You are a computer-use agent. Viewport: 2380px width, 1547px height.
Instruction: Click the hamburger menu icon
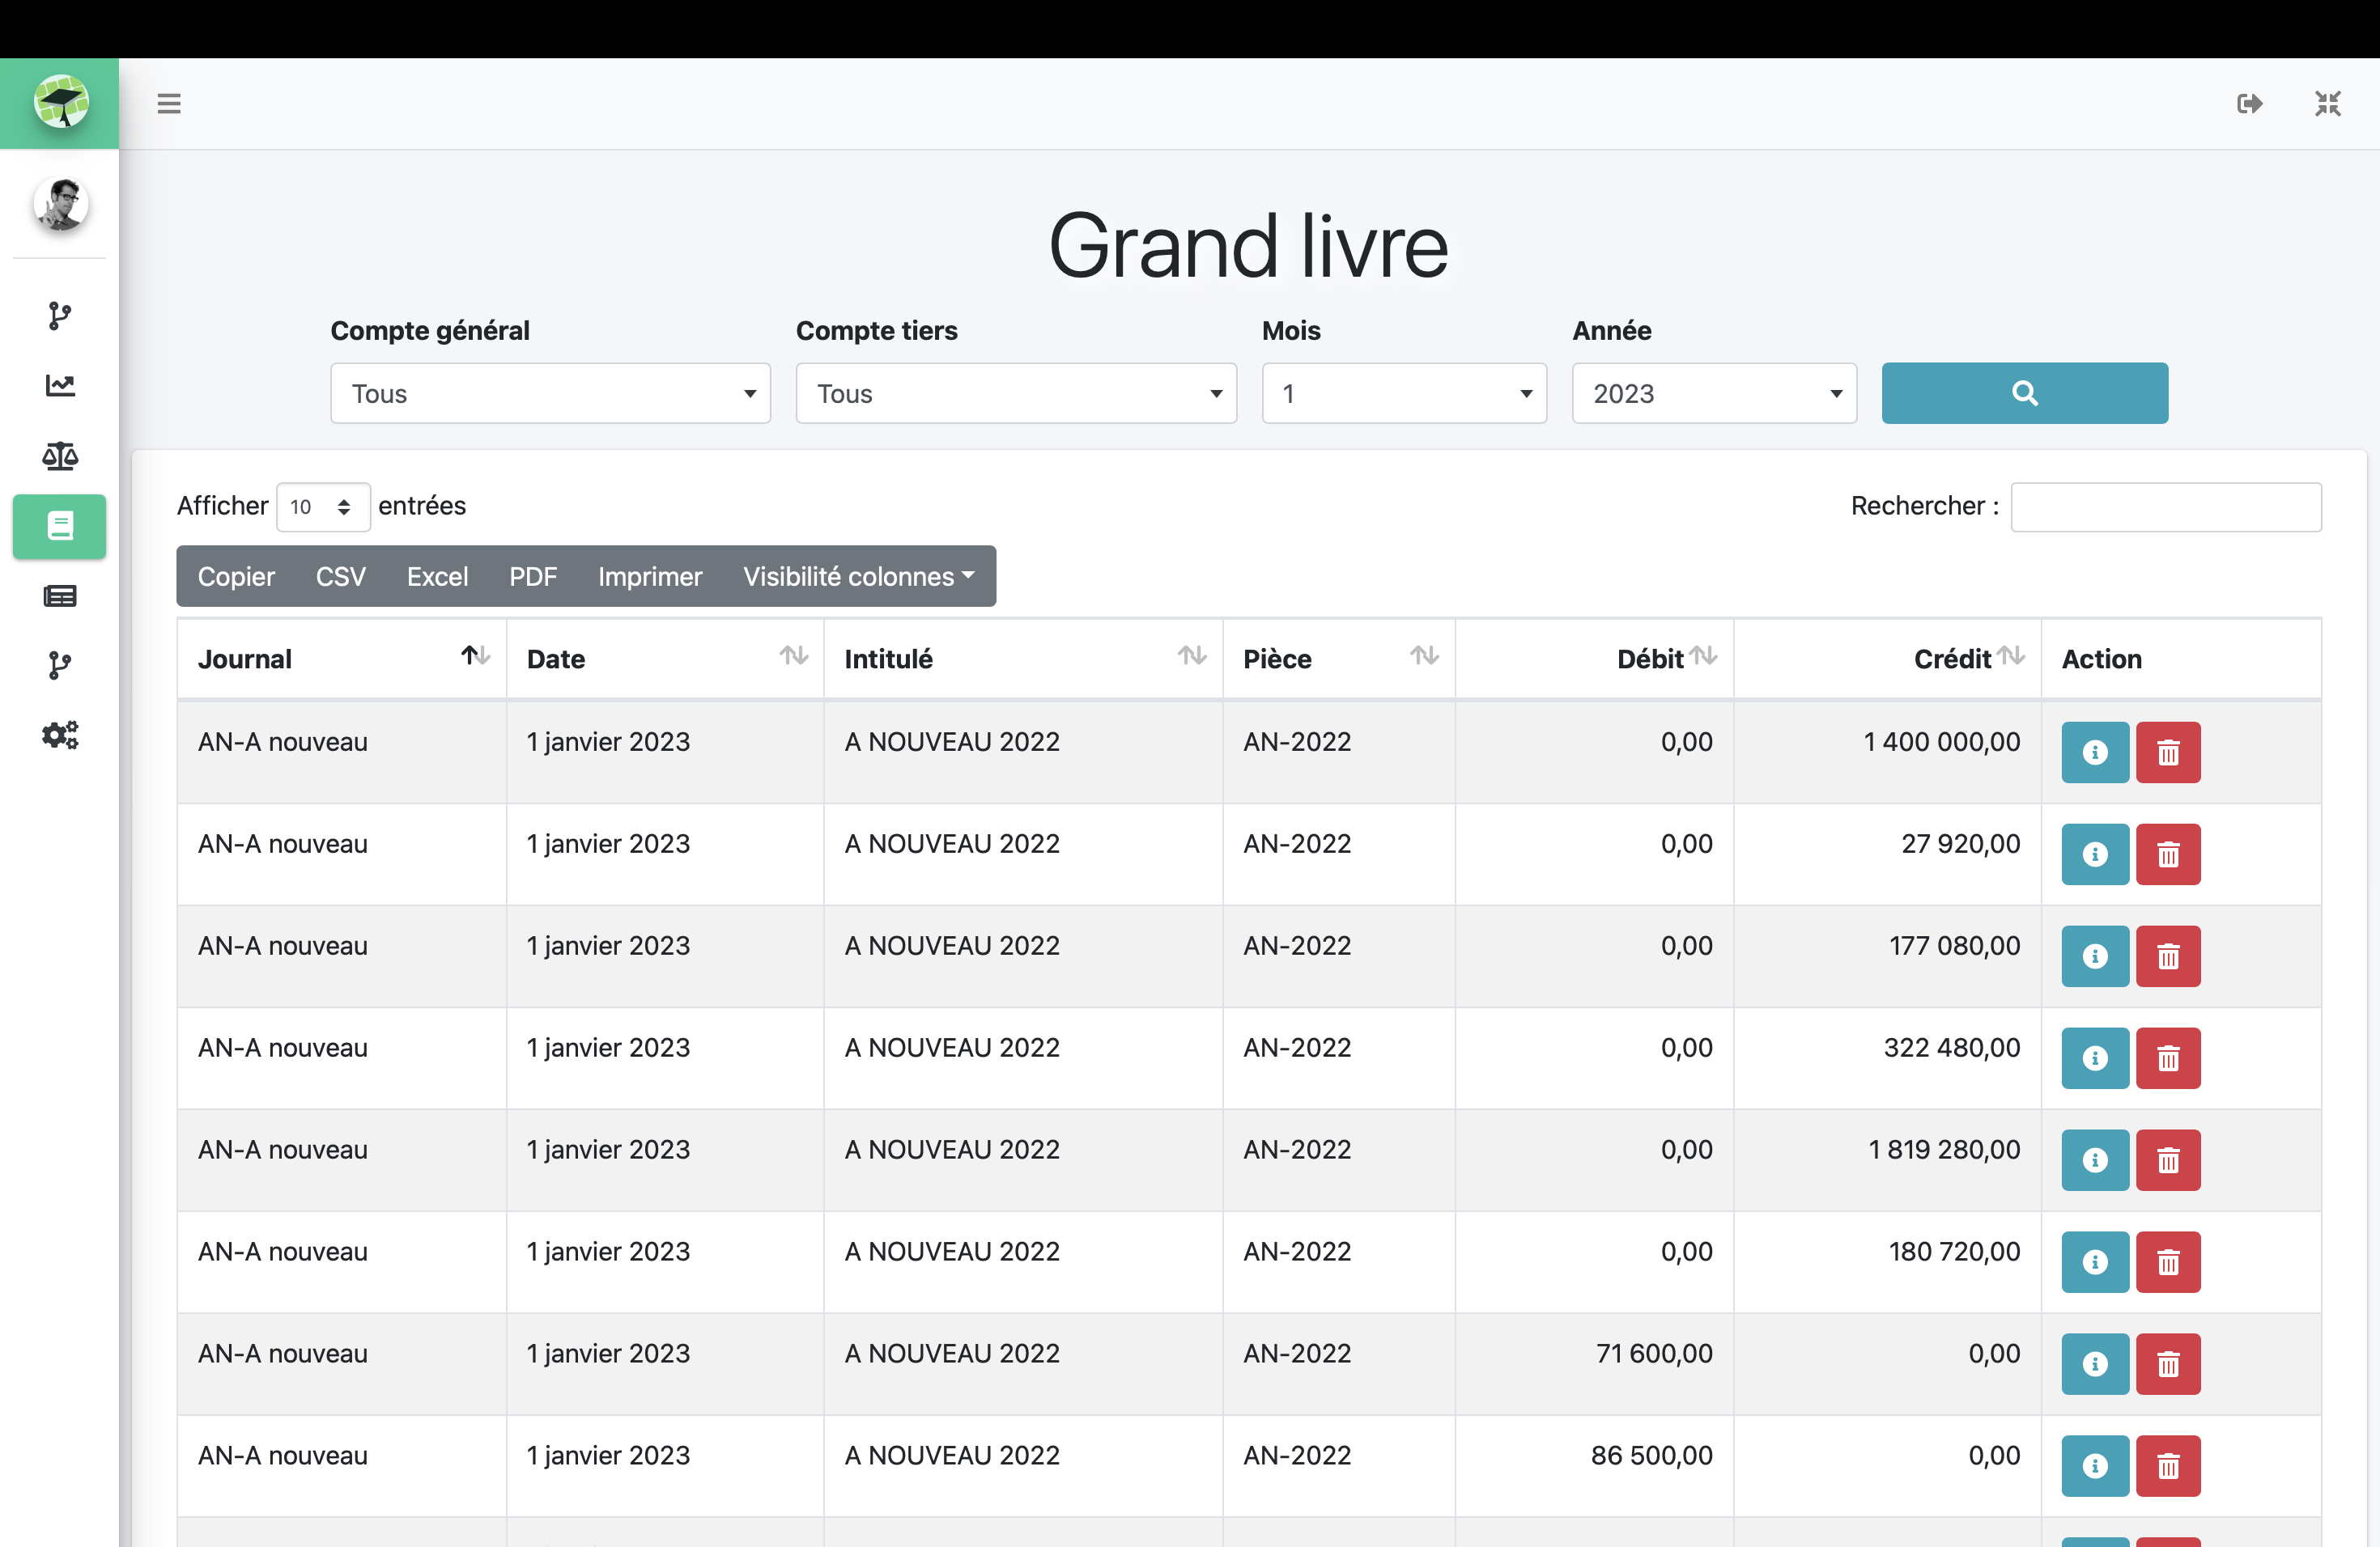(169, 103)
